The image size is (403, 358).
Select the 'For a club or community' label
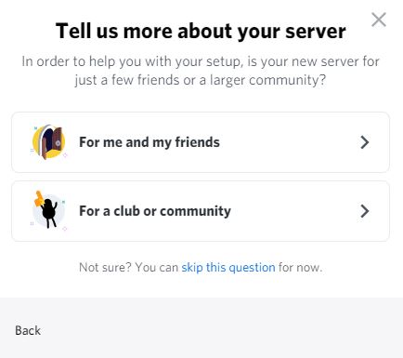point(155,211)
